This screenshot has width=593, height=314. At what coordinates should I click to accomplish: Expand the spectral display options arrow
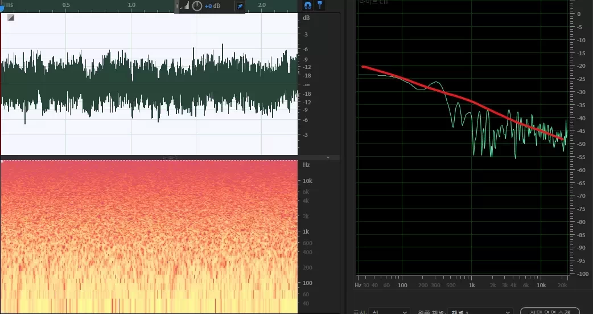pos(328,157)
